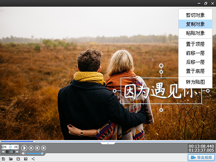Viewport: 216px width, 162px height.
Task: Mute audio with speaker icon
Action: pyautogui.click(x=24, y=153)
